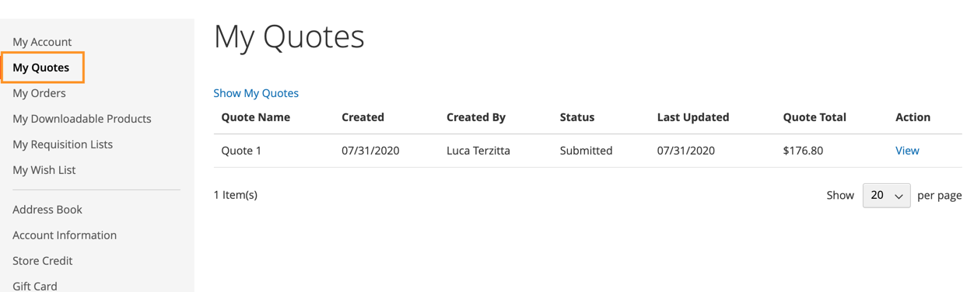Go to My Wish List
Viewport: 967px width, 292px height.
[44, 170]
